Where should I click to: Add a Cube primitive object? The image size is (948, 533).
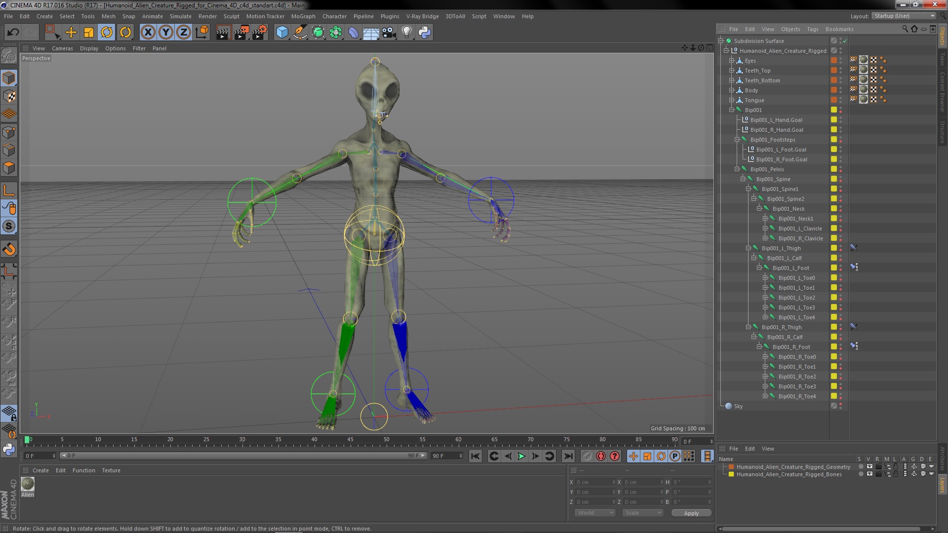click(x=282, y=33)
